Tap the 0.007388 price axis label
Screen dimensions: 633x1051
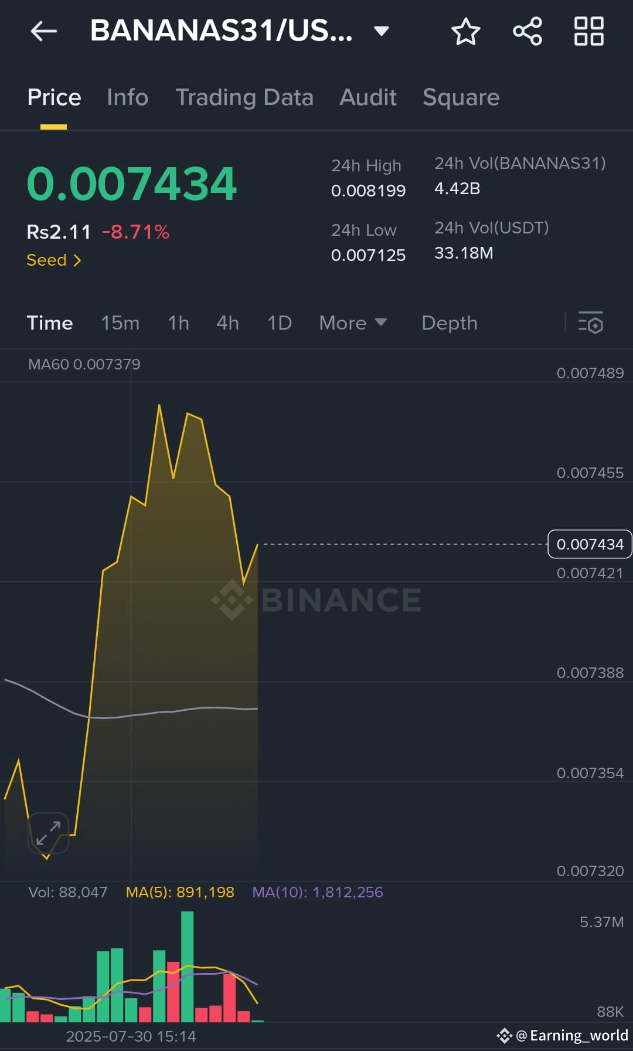(590, 673)
